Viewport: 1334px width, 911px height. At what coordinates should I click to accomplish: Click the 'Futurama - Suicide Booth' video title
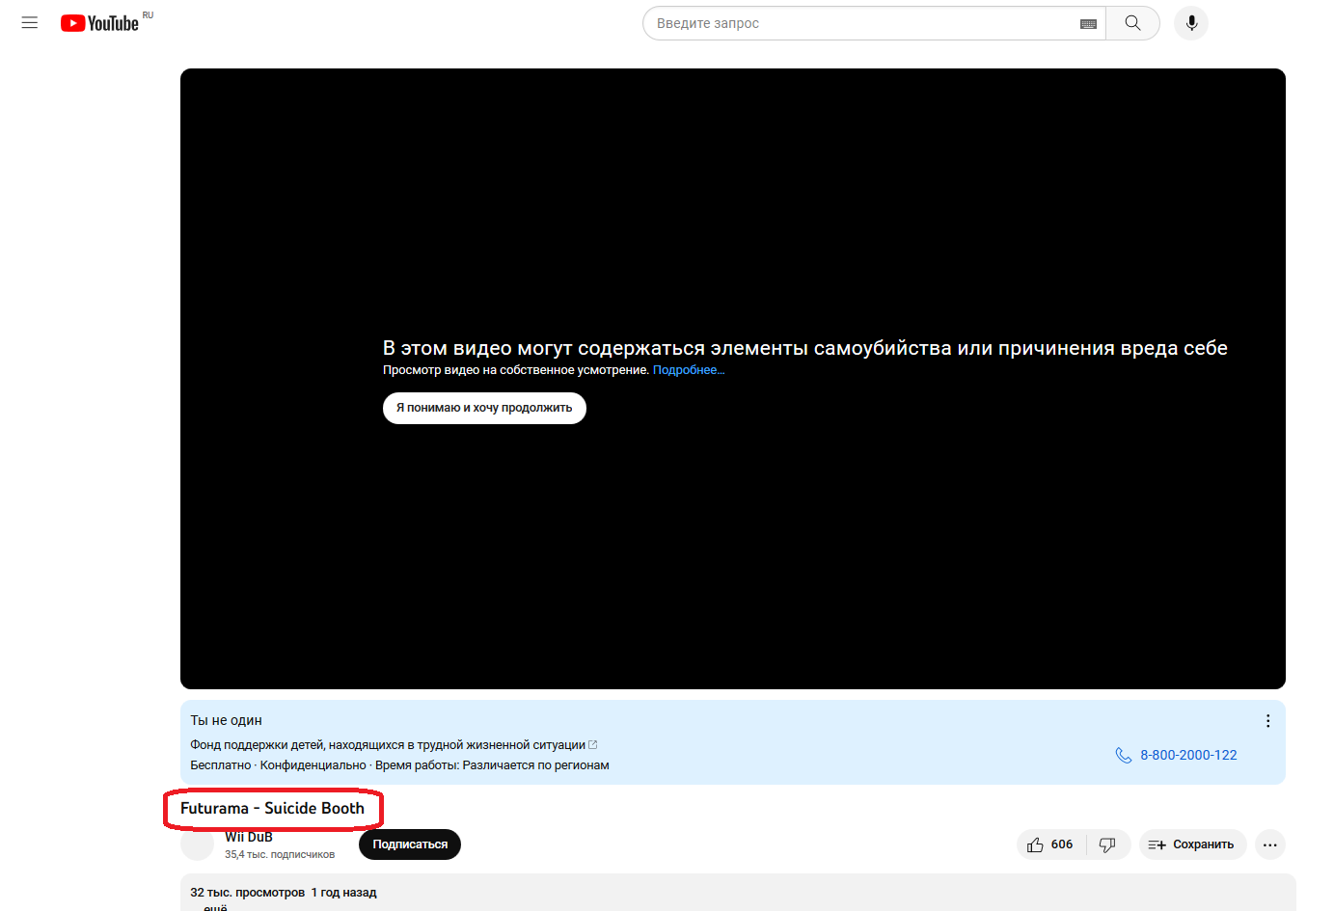tap(272, 808)
